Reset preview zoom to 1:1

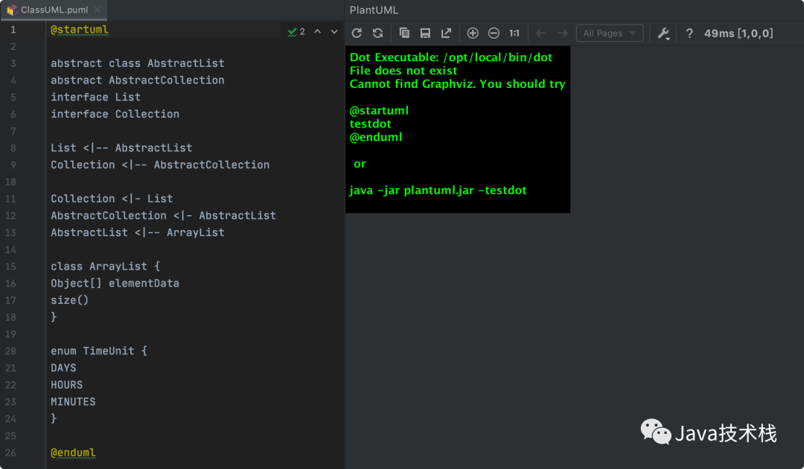tap(514, 33)
